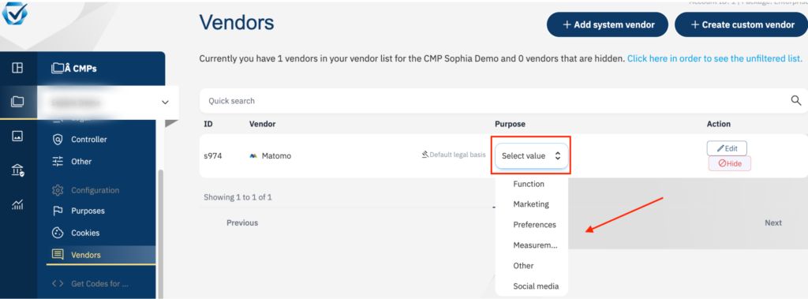
Task: Choose Other from purpose list
Action: point(524,266)
